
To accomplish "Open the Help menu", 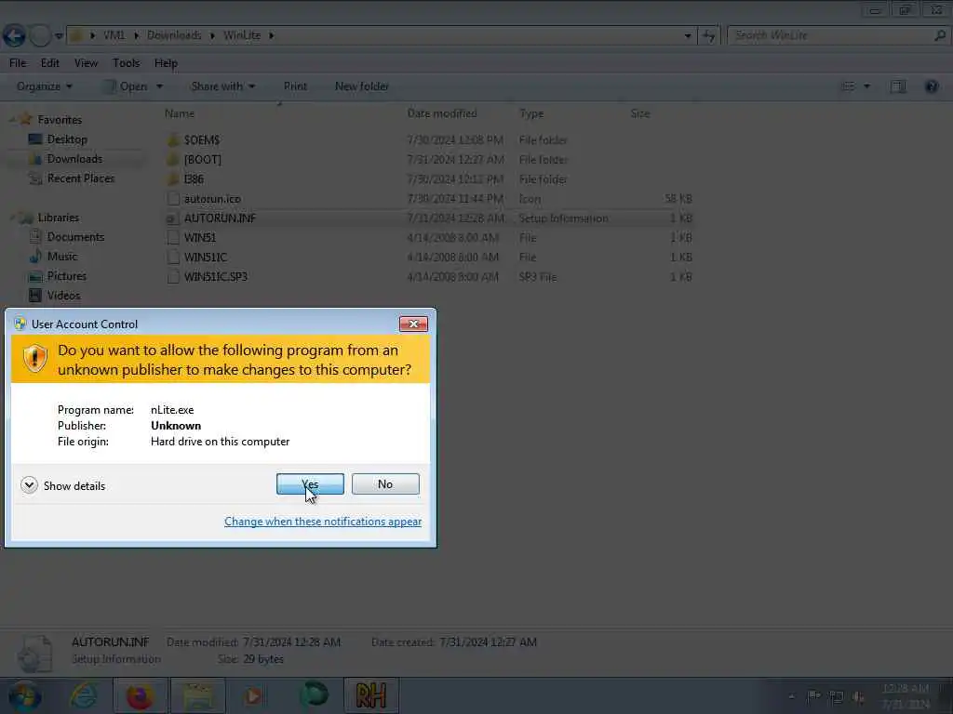I will 166,63.
